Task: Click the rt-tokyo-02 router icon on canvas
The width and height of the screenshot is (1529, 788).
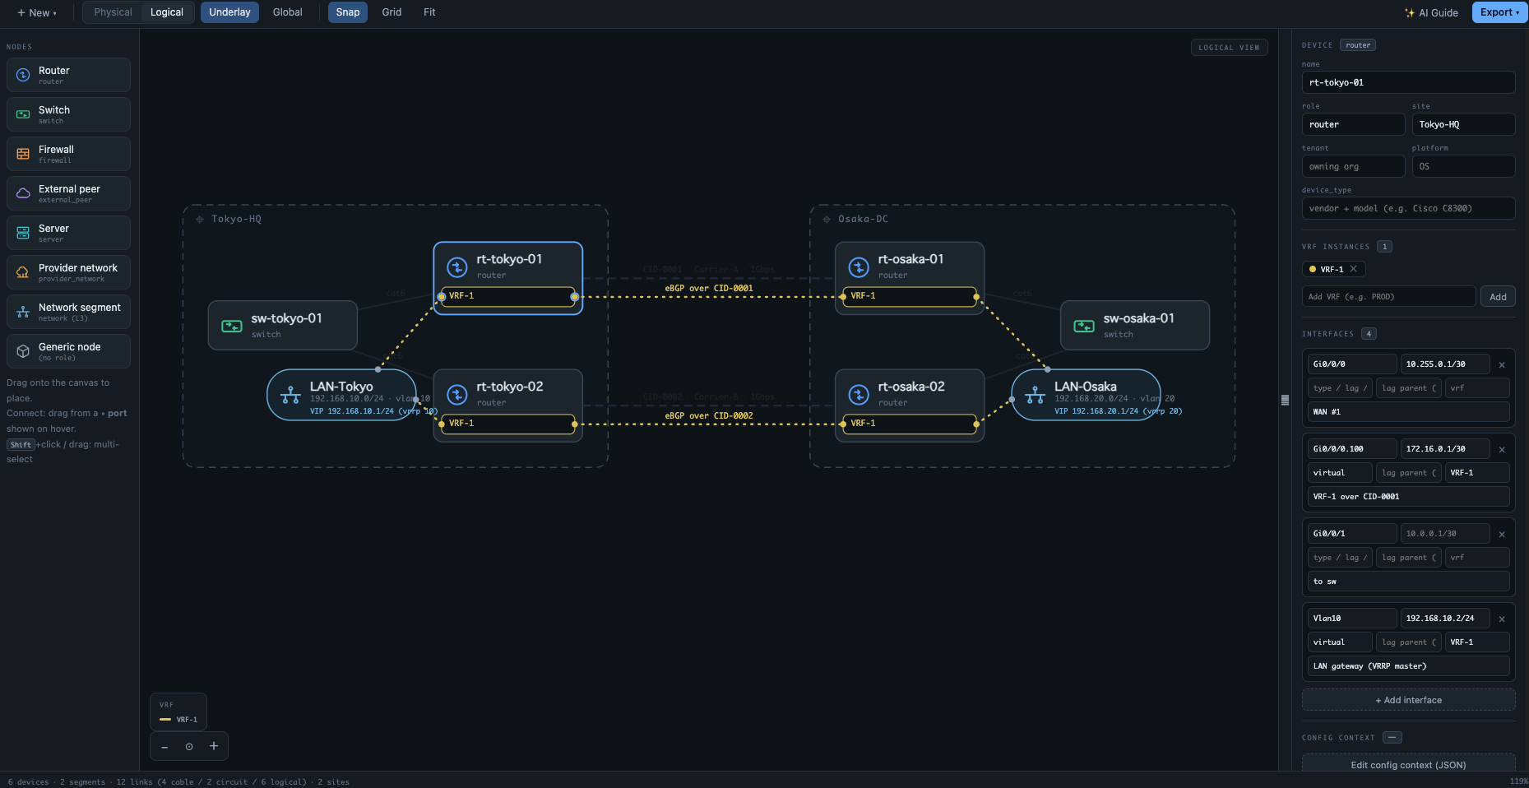Action: 457,394
